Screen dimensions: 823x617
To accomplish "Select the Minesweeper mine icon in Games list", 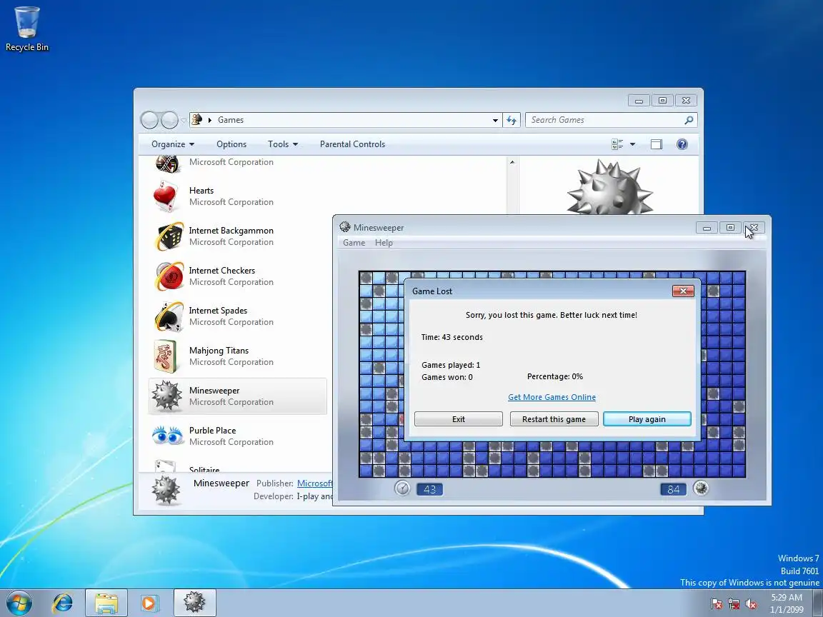I will (167, 396).
